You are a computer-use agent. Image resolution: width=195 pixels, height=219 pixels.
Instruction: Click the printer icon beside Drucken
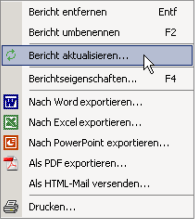click(11, 207)
